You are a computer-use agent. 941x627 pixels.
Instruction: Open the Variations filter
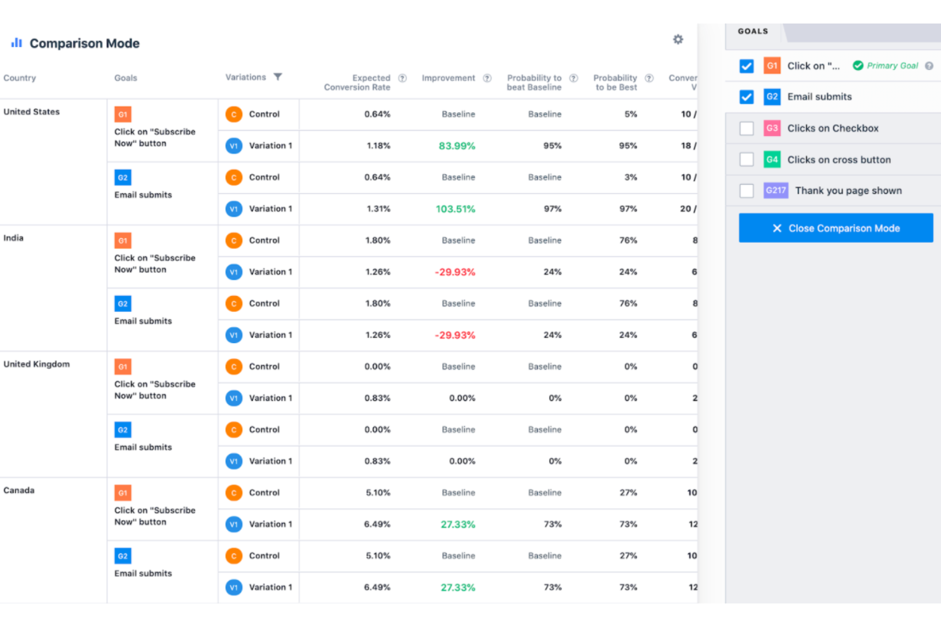point(278,76)
